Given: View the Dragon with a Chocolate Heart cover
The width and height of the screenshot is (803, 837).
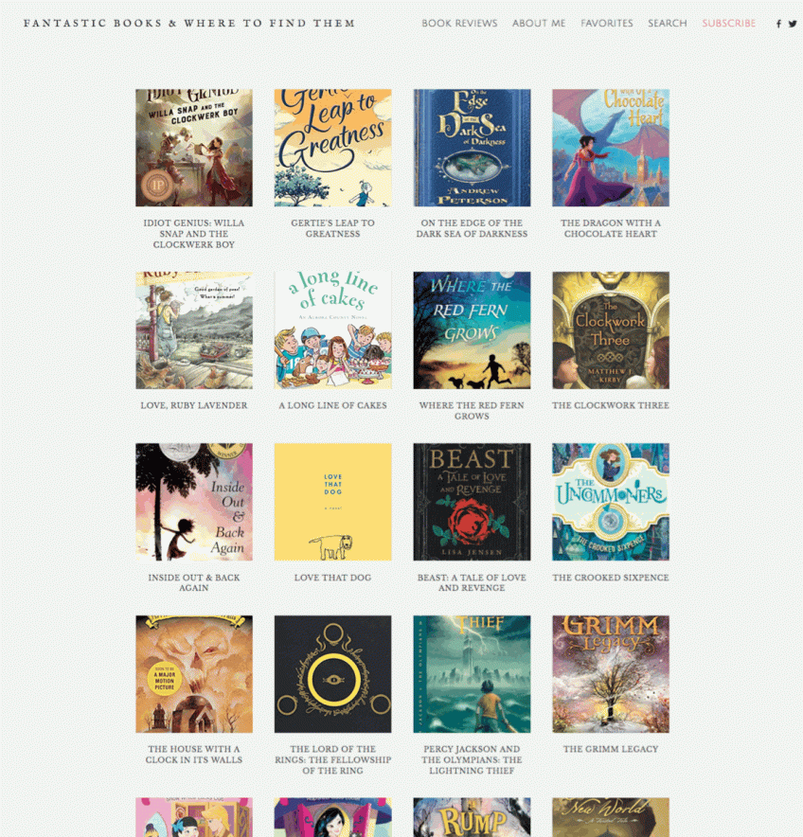Looking at the screenshot, I should [611, 148].
